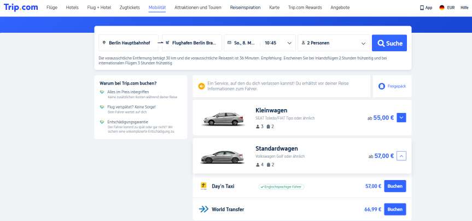Open the Flüge menu
Image resolution: width=472 pixels, height=221 pixels.
[52, 8]
